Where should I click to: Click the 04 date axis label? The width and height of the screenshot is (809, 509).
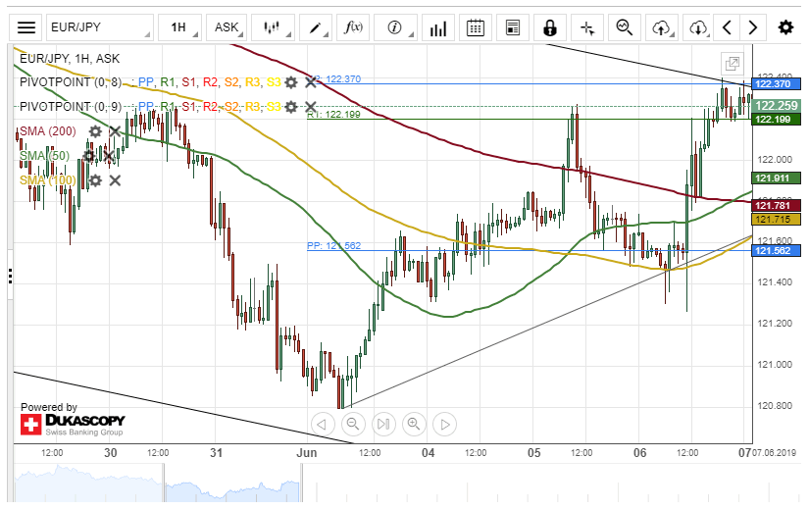tap(428, 453)
